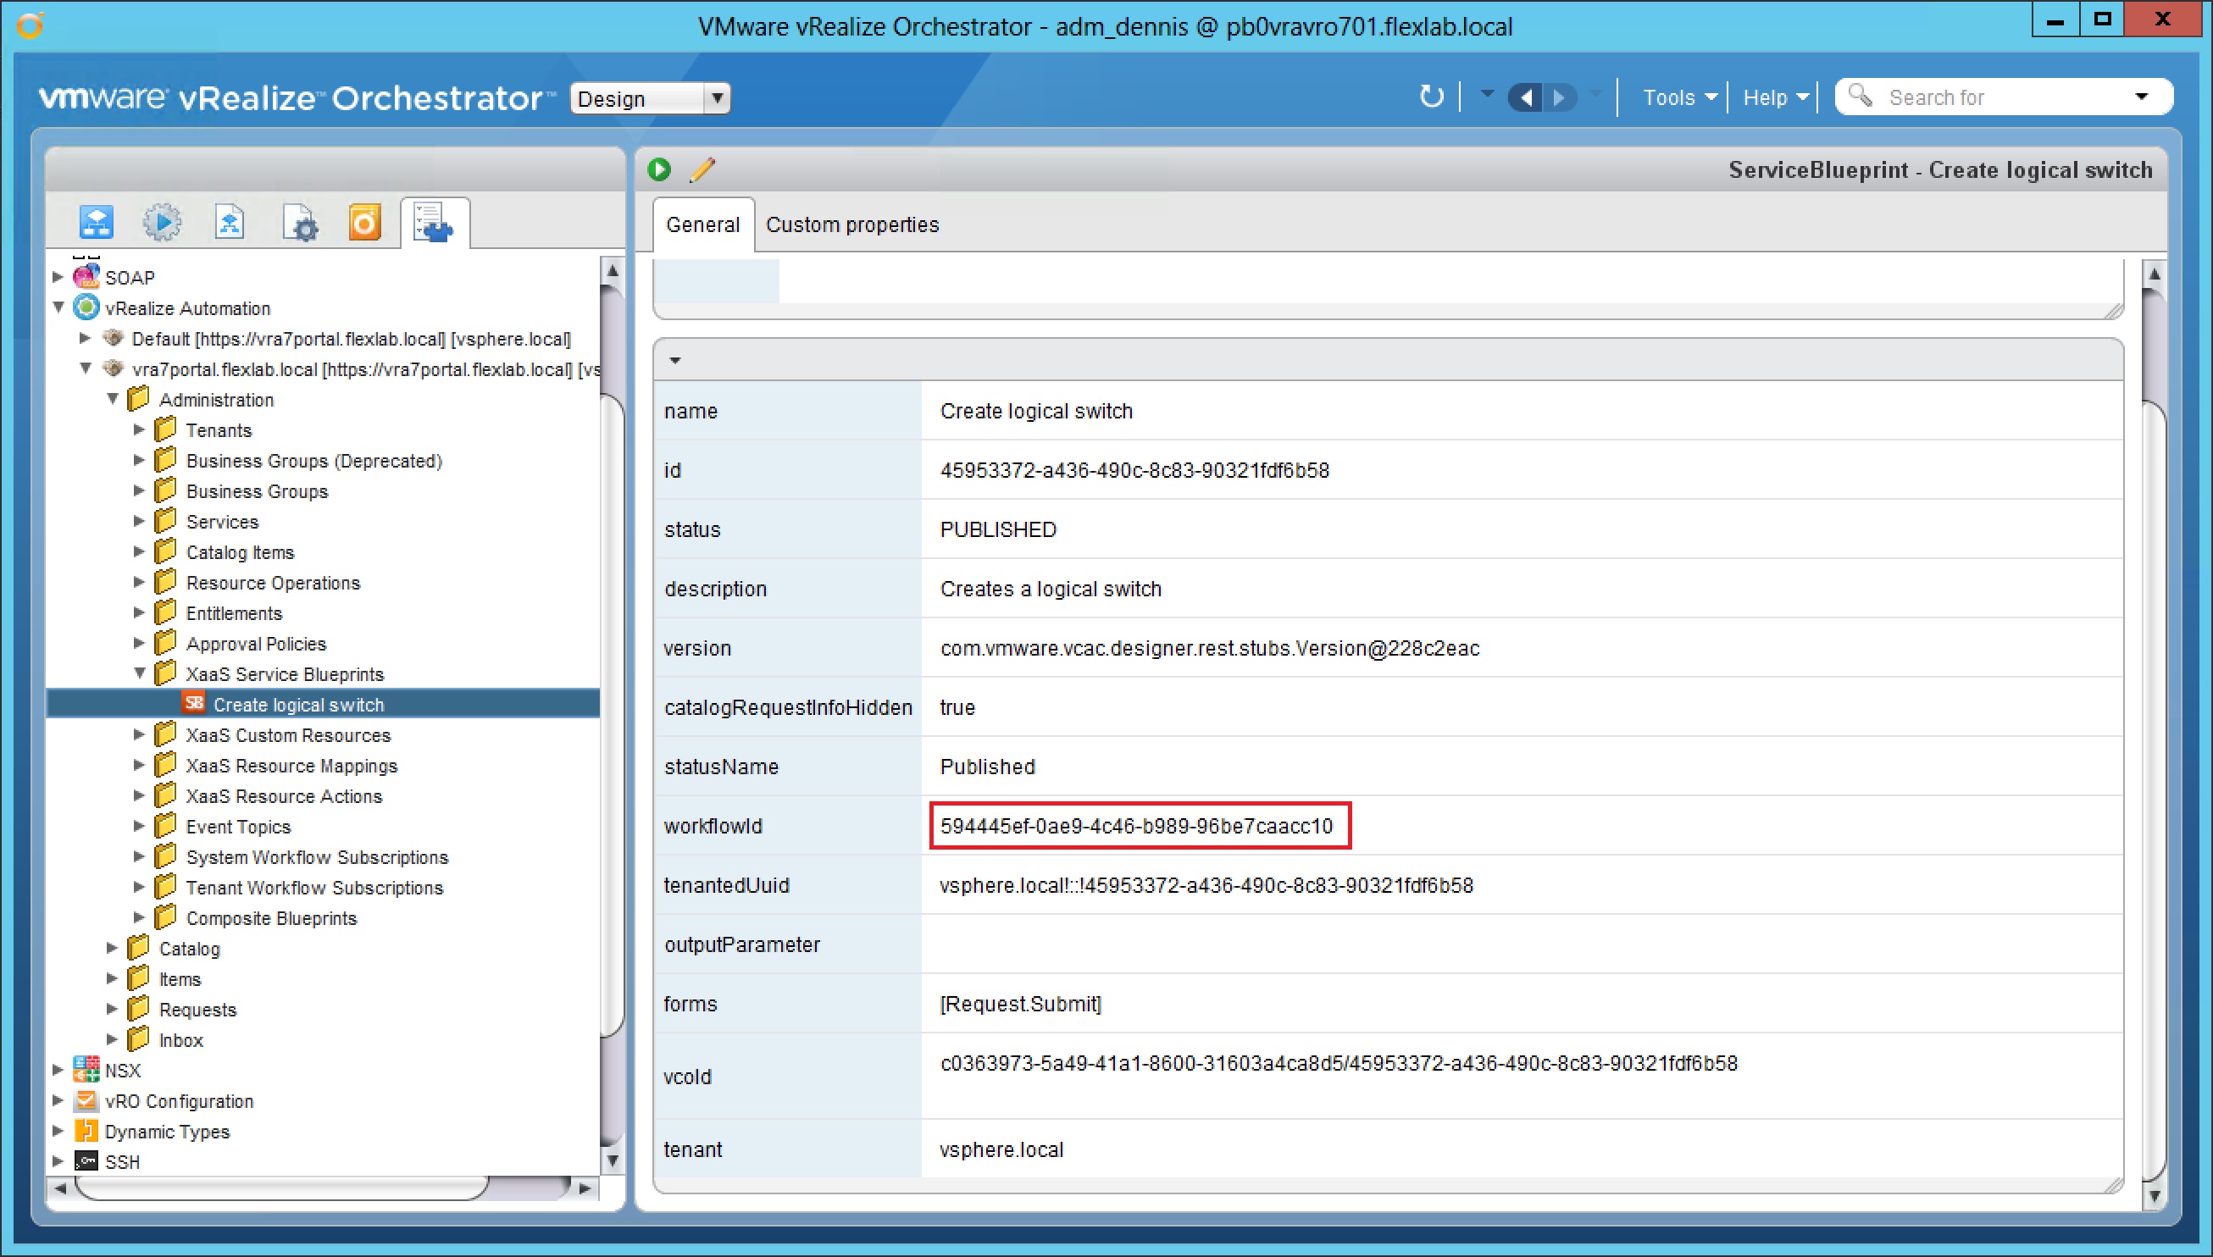Expand the SOAP tree node
This screenshot has height=1257, width=2213.
click(58, 277)
